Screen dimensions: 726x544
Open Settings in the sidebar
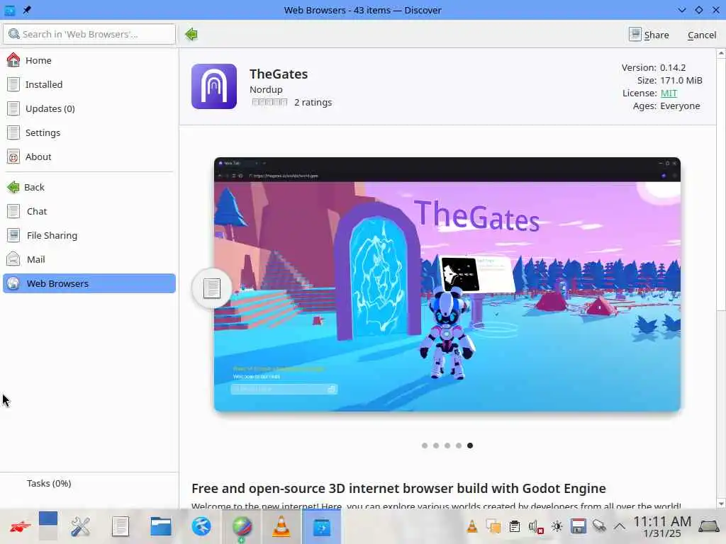point(89,132)
